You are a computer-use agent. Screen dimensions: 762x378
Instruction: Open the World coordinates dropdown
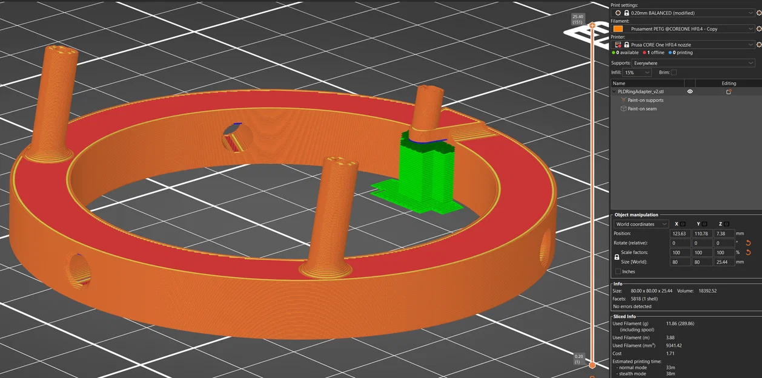[x=641, y=224]
